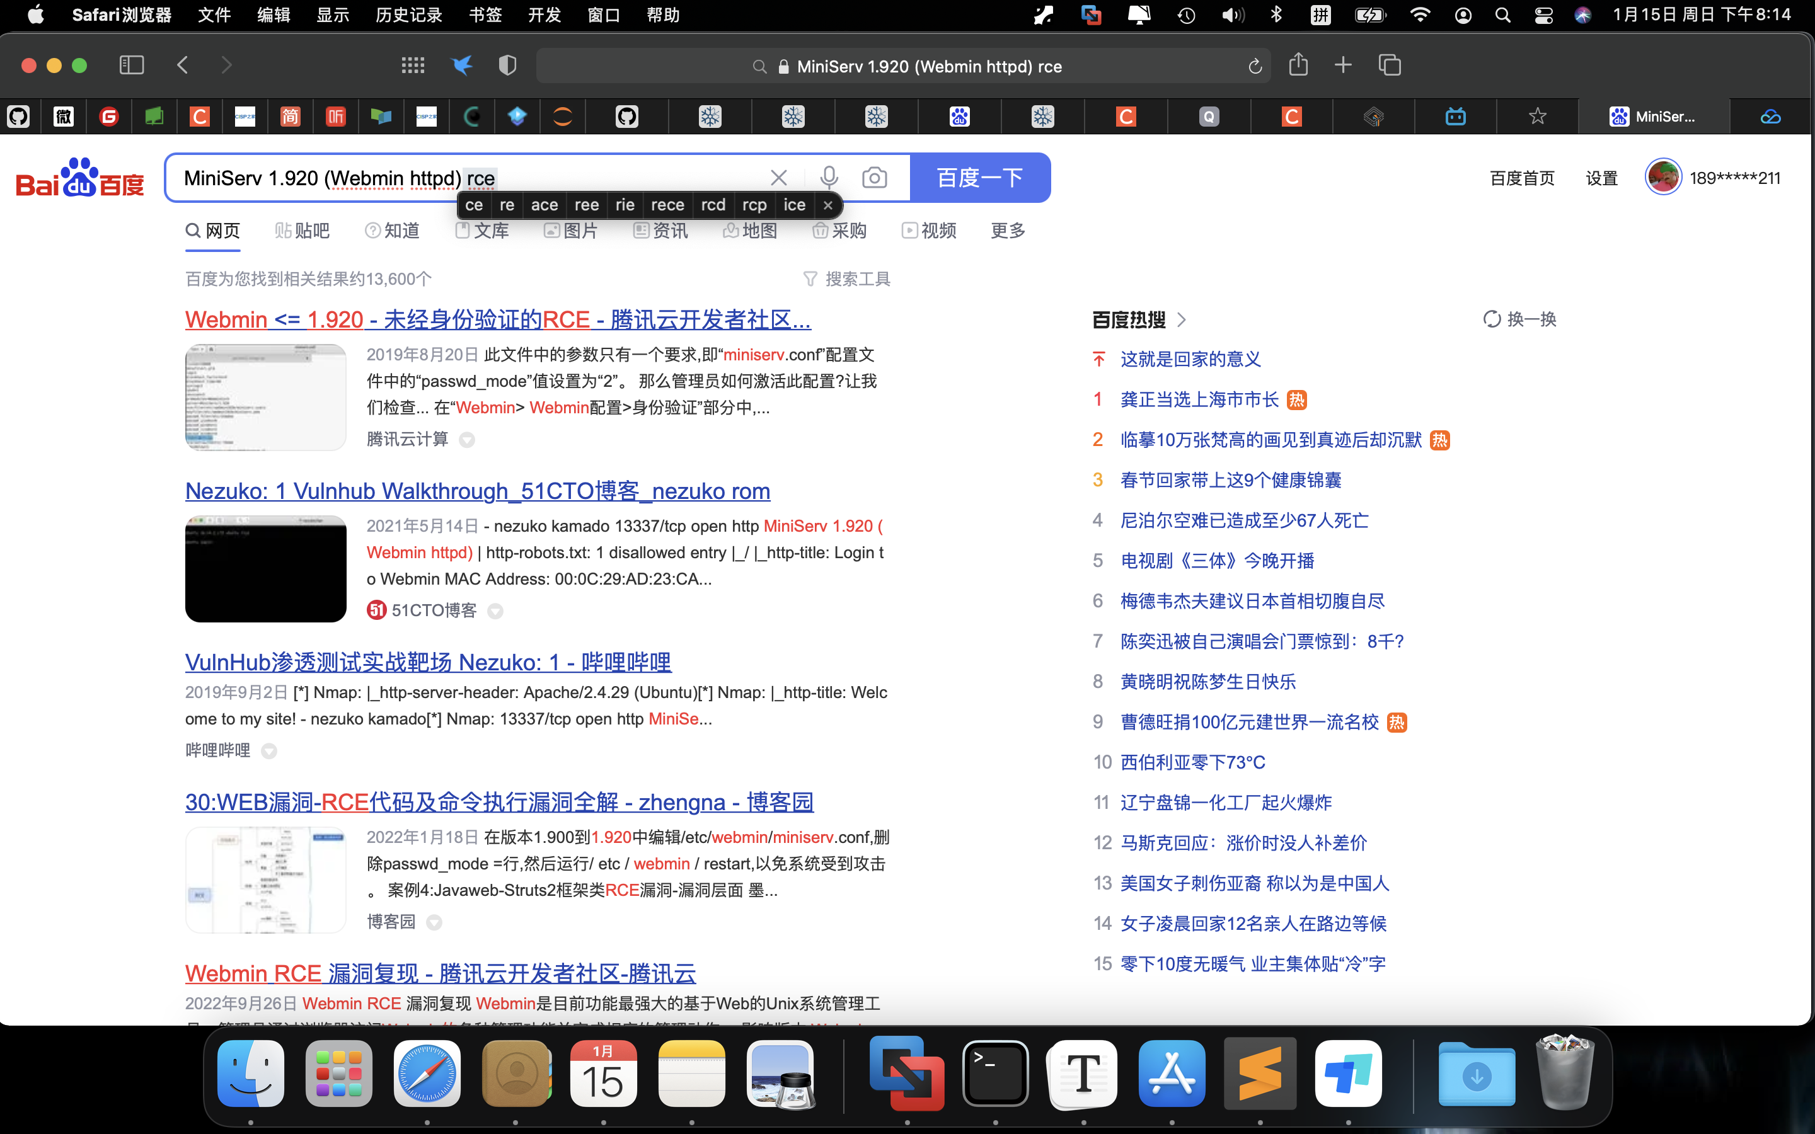The width and height of the screenshot is (1815, 1134).
Task: Open hot search 龚正当选上海市市长
Action: tap(1199, 400)
